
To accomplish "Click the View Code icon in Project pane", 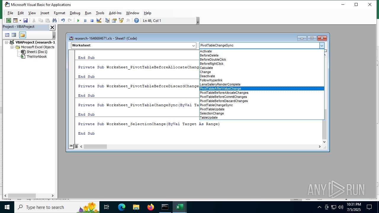I will click(7, 35).
